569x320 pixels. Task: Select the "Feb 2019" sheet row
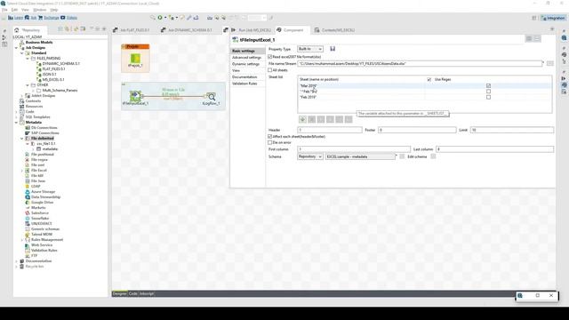[425, 97]
